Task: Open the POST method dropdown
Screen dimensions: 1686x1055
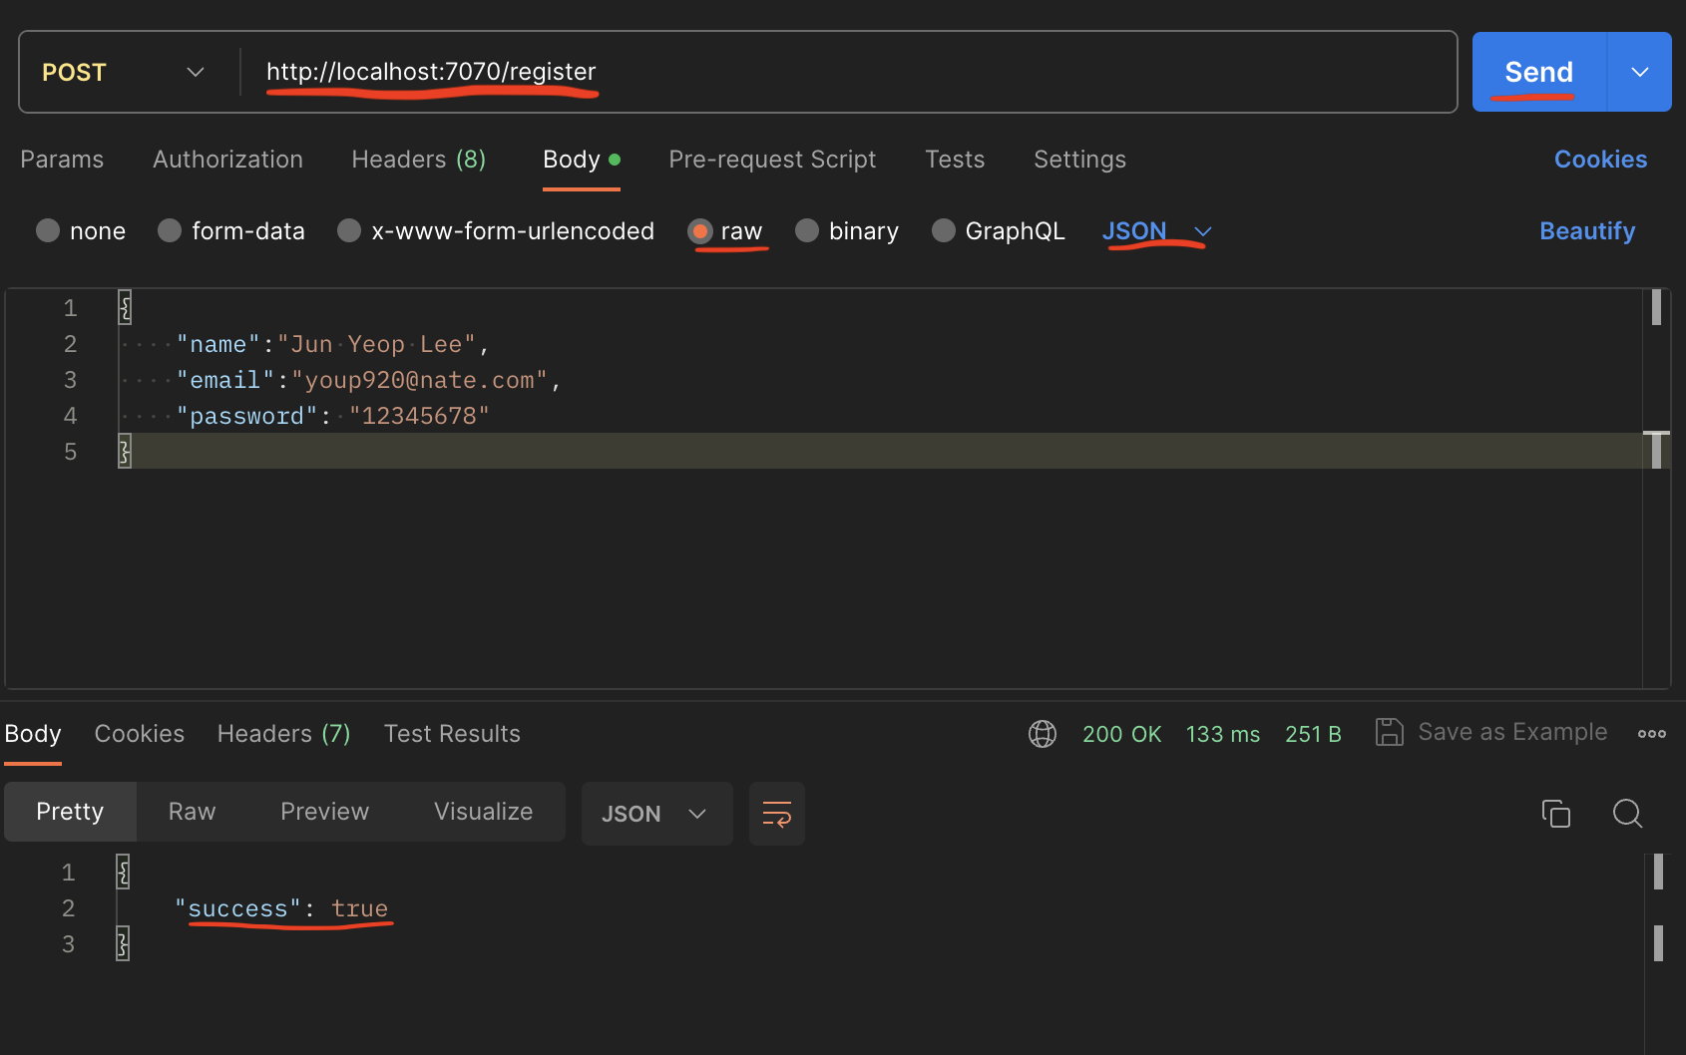Action: pyautogui.click(x=196, y=71)
